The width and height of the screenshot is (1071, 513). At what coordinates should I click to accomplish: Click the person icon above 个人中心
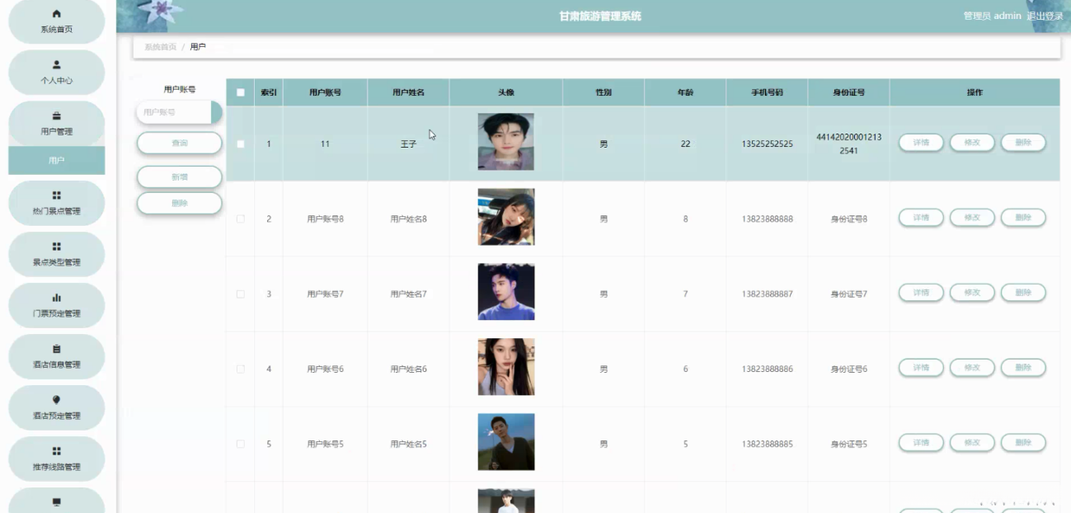(x=56, y=64)
